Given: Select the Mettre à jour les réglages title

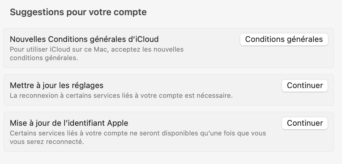Looking at the screenshot, I should pos(57,85).
